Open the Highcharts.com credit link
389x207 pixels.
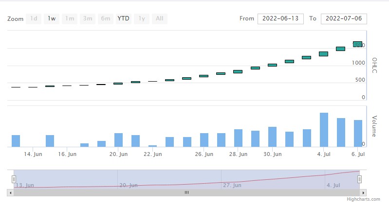(363, 199)
